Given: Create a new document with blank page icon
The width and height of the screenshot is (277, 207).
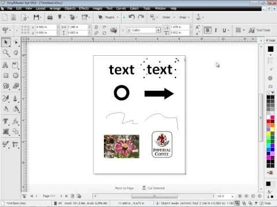Looking at the screenshot, I should [5, 17].
